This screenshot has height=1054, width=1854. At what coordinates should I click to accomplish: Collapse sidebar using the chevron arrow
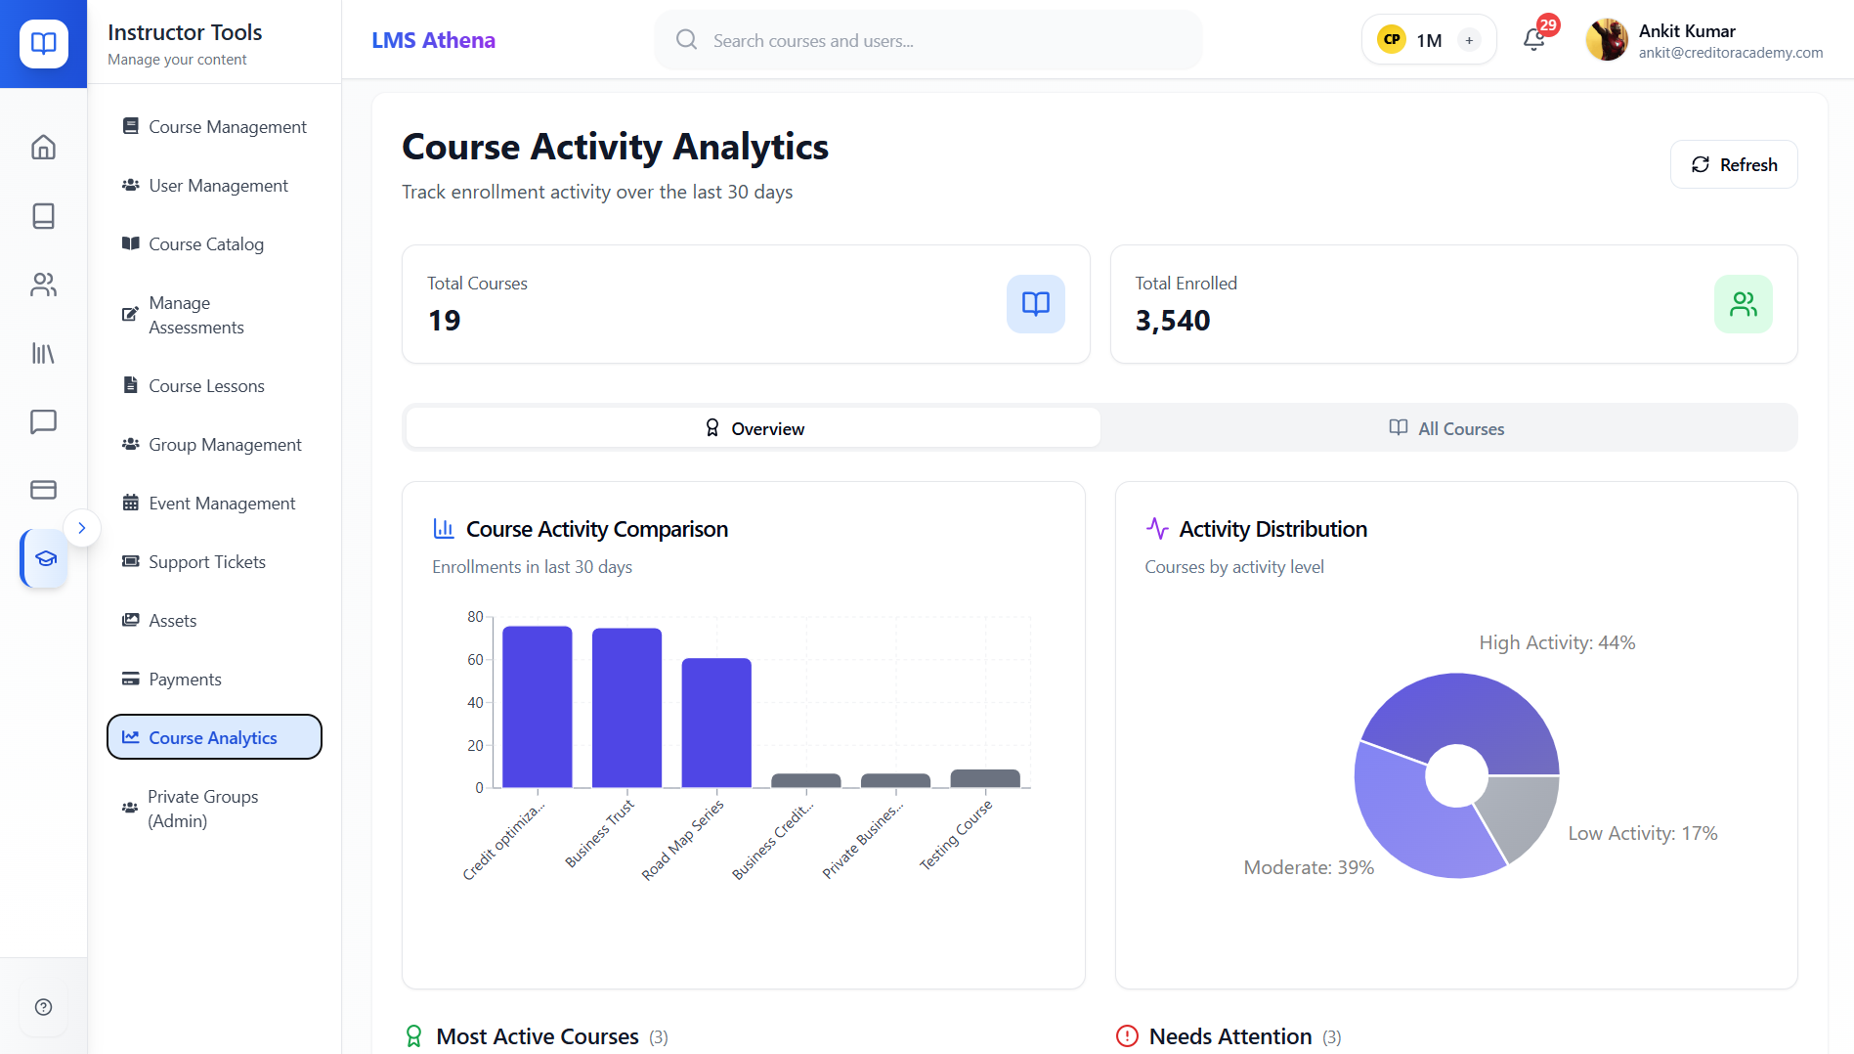82,528
